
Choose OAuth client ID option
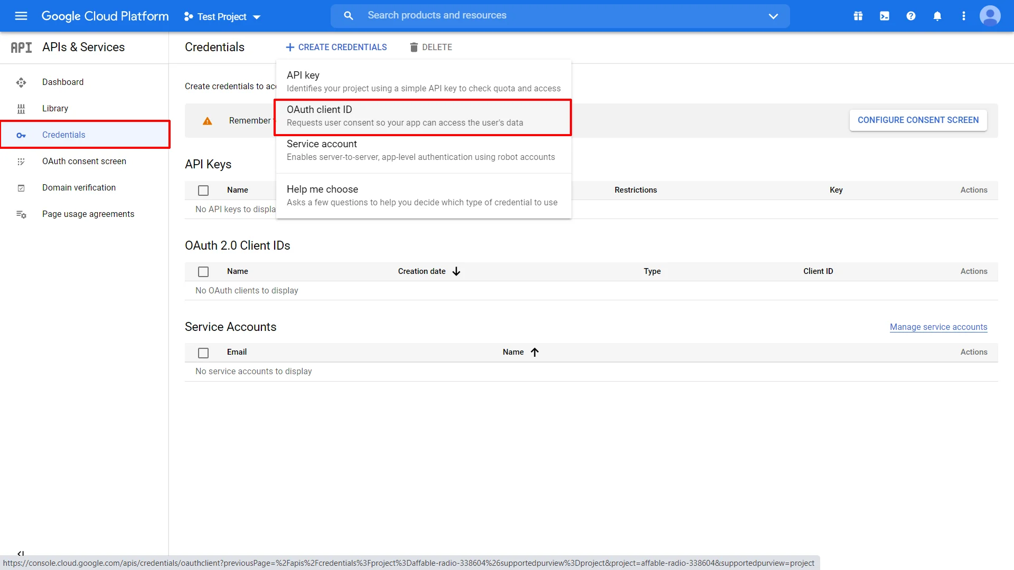[422, 117]
